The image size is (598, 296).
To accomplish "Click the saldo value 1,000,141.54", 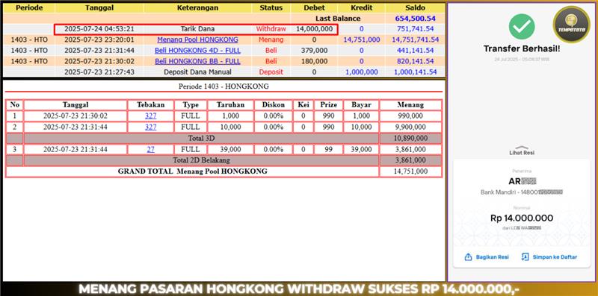I will coord(416,72).
